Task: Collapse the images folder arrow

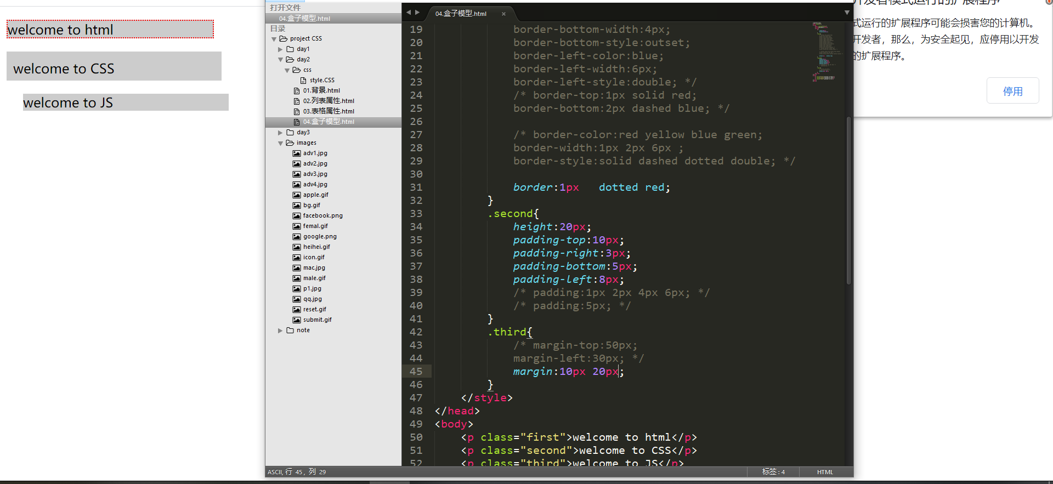Action: (x=280, y=143)
